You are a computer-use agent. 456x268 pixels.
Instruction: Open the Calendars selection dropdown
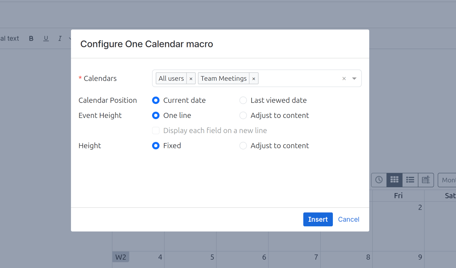click(x=354, y=78)
